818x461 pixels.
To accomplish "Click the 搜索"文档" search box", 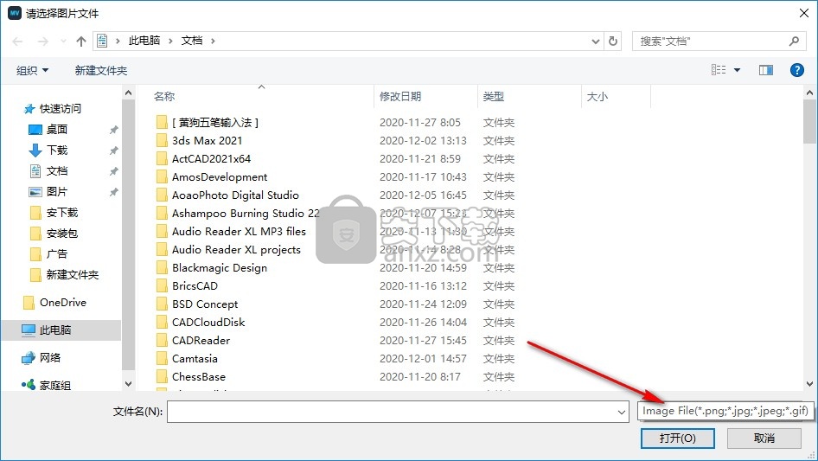I will 720,42.
